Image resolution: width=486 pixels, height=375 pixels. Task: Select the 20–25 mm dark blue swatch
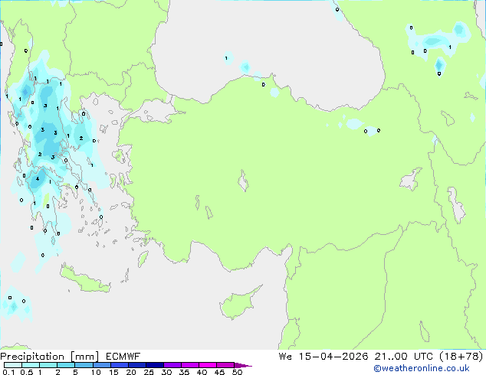(136, 365)
